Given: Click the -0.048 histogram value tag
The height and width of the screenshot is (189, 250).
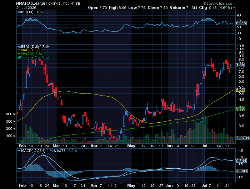Looking at the screenshot, I should click(242, 171).
